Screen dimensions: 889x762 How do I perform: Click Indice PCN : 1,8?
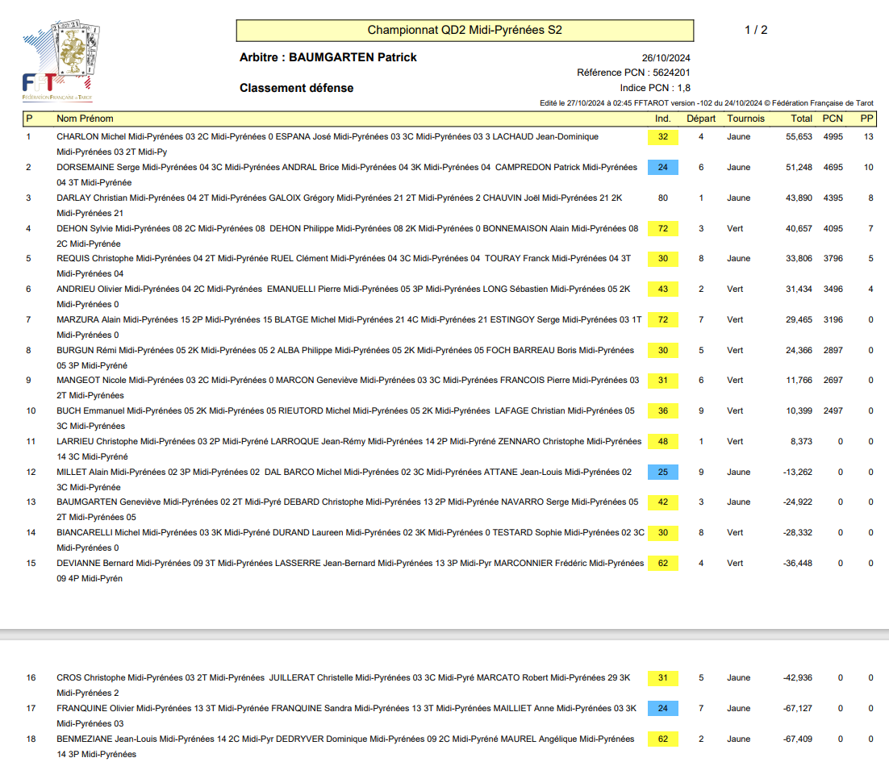[x=655, y=88]
